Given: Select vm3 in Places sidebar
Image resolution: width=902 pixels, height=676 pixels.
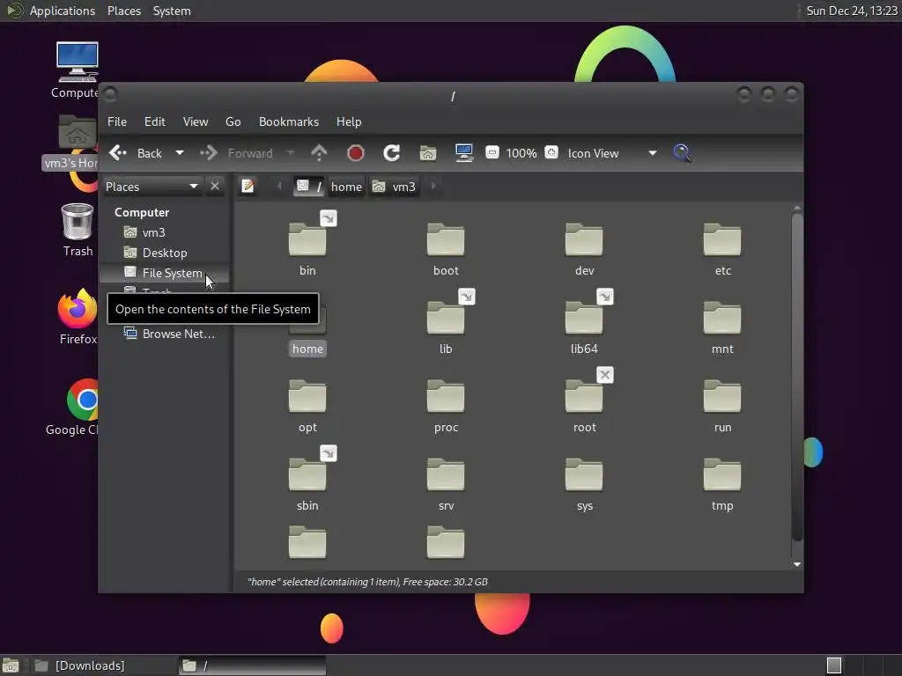Looking at the screenshot, I should tap(165, 232).
